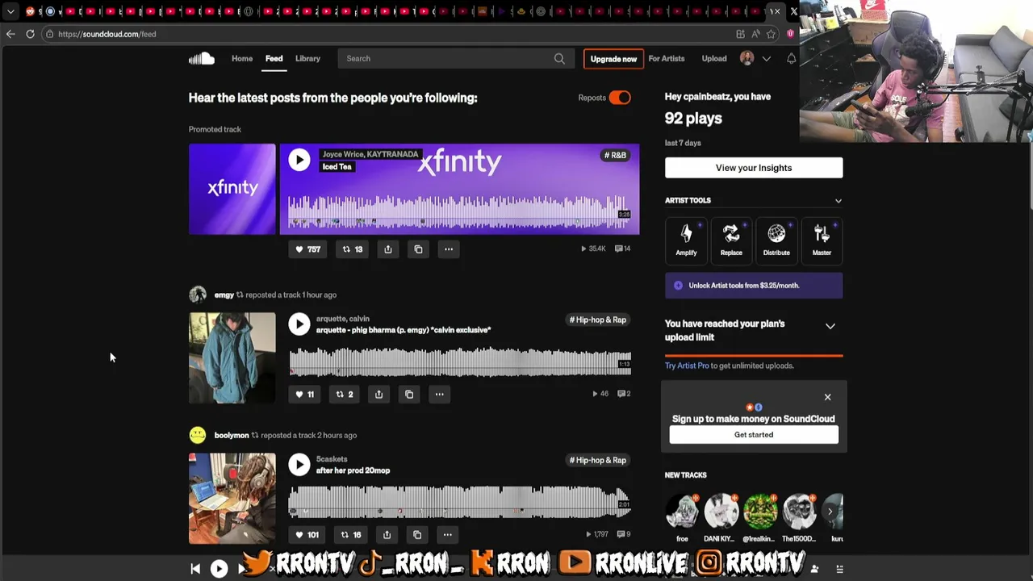
Task: Reload the page with refresh button
Action: point(30,34)
